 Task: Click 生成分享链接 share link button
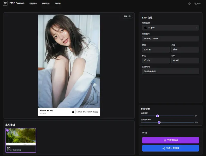[170, 148]
